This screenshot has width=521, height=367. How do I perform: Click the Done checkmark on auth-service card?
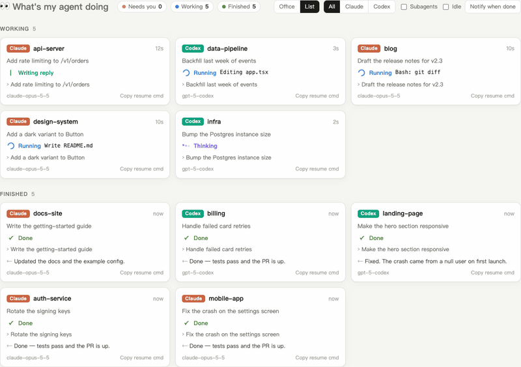click(x=11, y=323)
